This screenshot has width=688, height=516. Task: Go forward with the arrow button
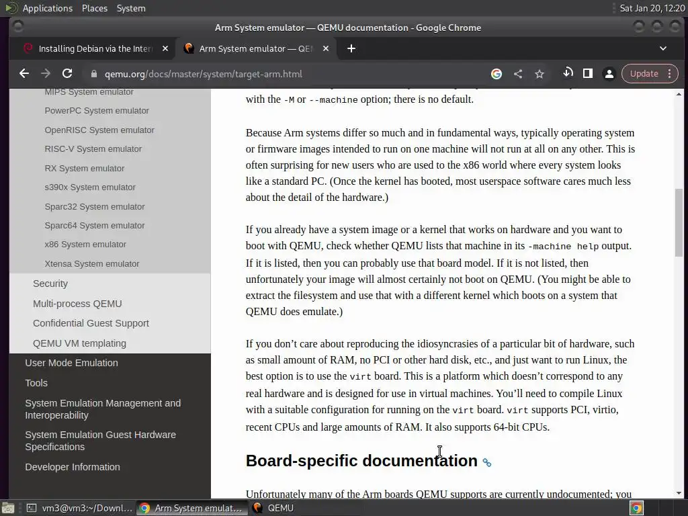click(46, 74)
